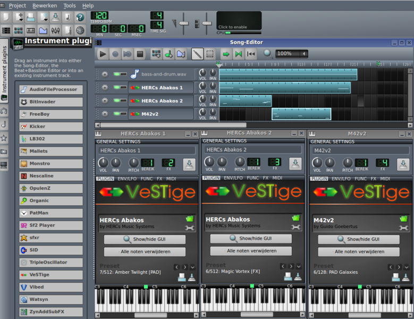The height and width of the screenshot is (319, 414).
Task: Select the TripleOscillator instrument plugin
Action: (x=51, y=263)
